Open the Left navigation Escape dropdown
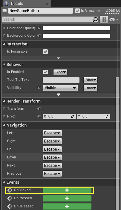 pyautogui.click(x=52, y=133)
